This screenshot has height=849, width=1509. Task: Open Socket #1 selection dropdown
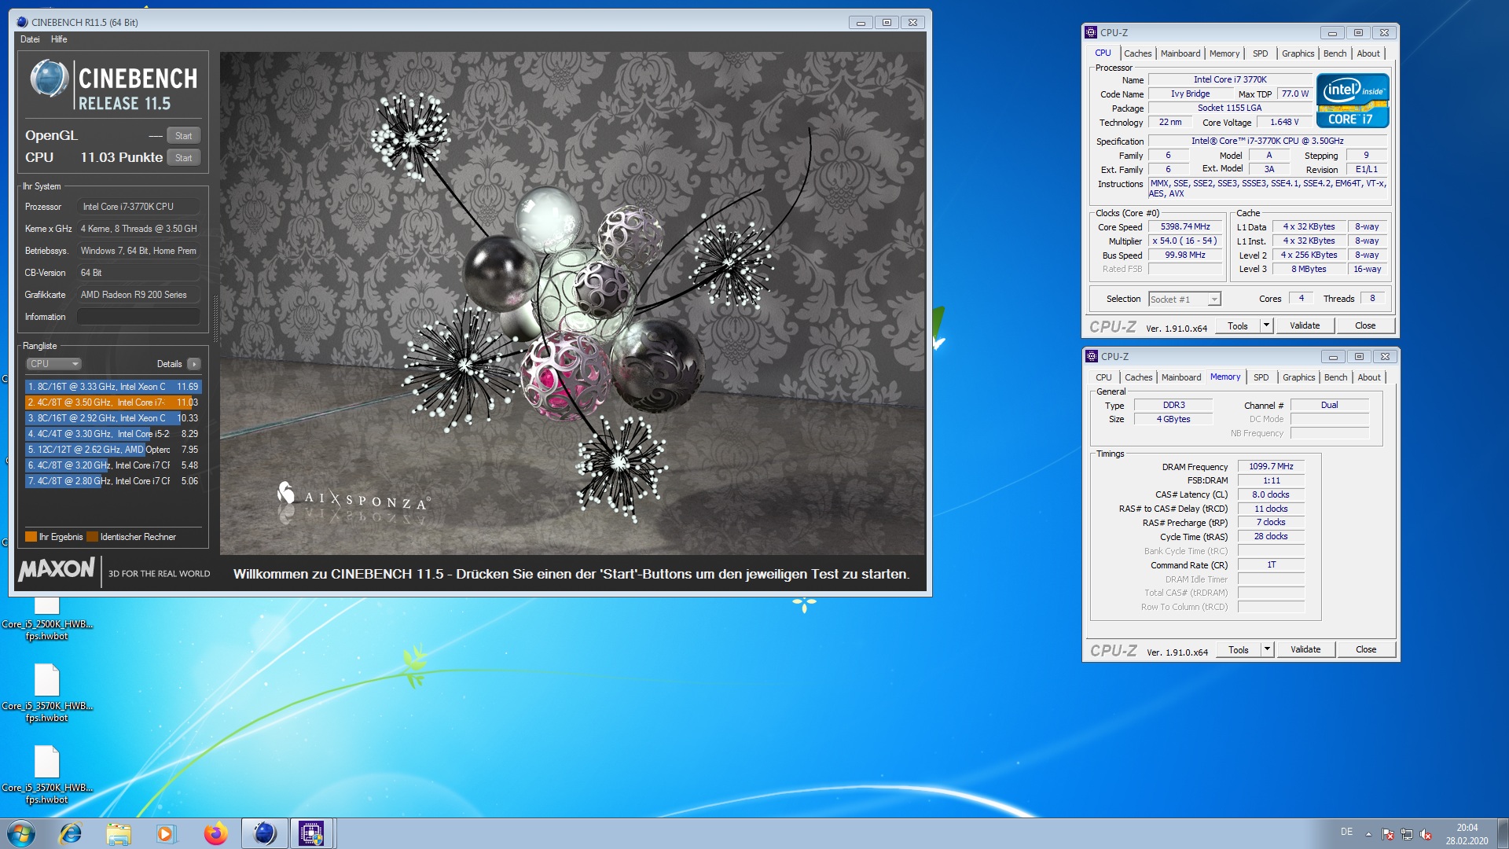[x=1184, y=300]
